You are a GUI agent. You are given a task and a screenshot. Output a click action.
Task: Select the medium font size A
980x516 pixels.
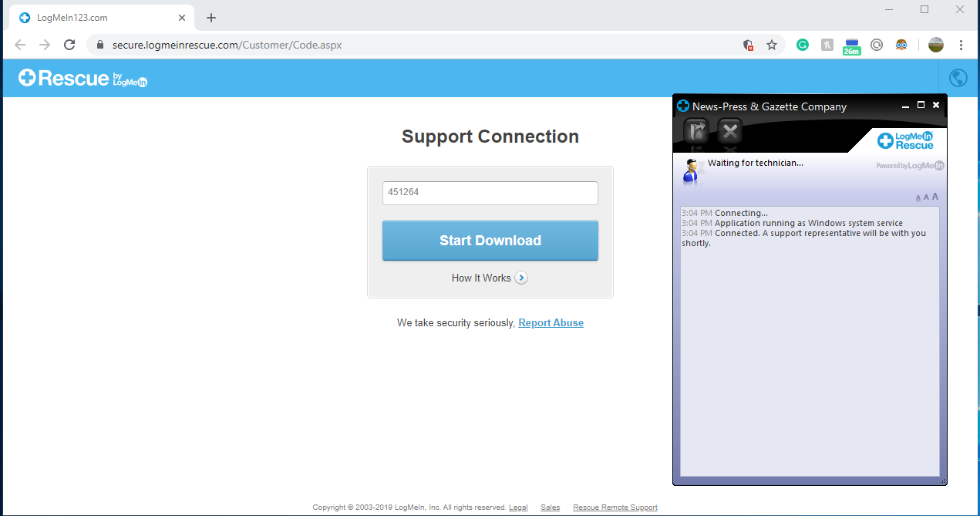926,197
